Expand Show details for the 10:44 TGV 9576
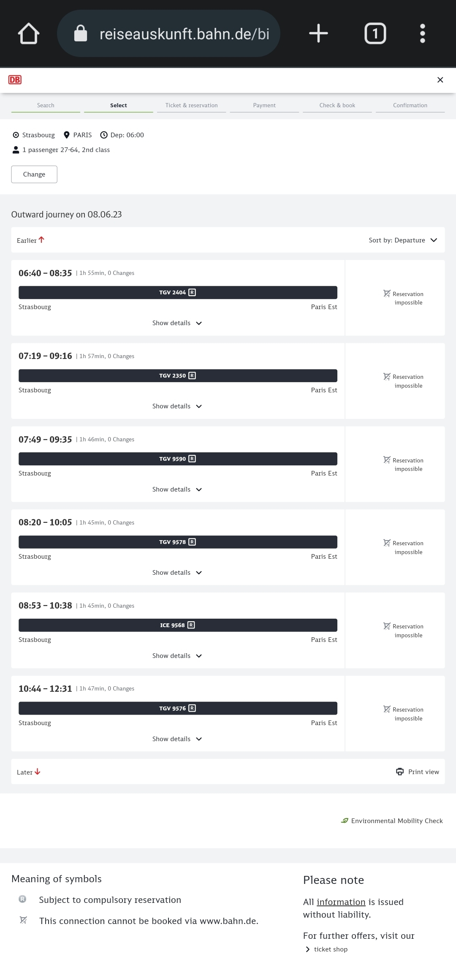 177,739
